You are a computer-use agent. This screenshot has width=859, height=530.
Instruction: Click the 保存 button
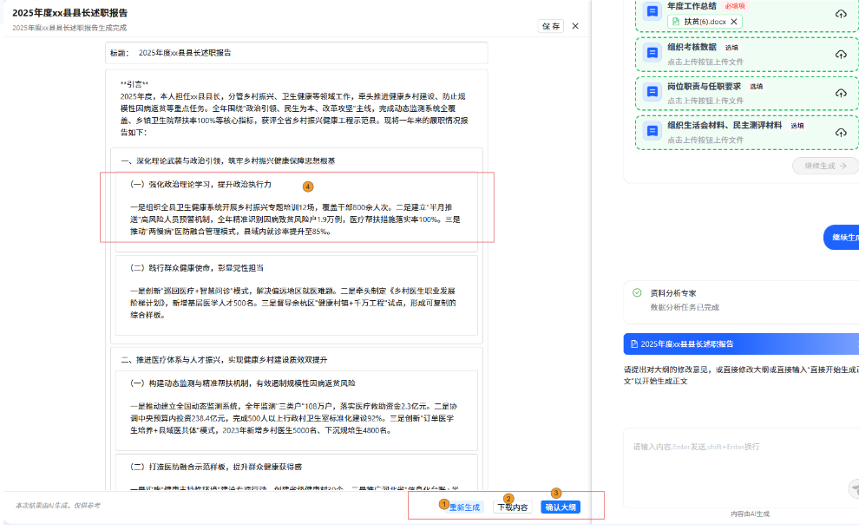551,26
